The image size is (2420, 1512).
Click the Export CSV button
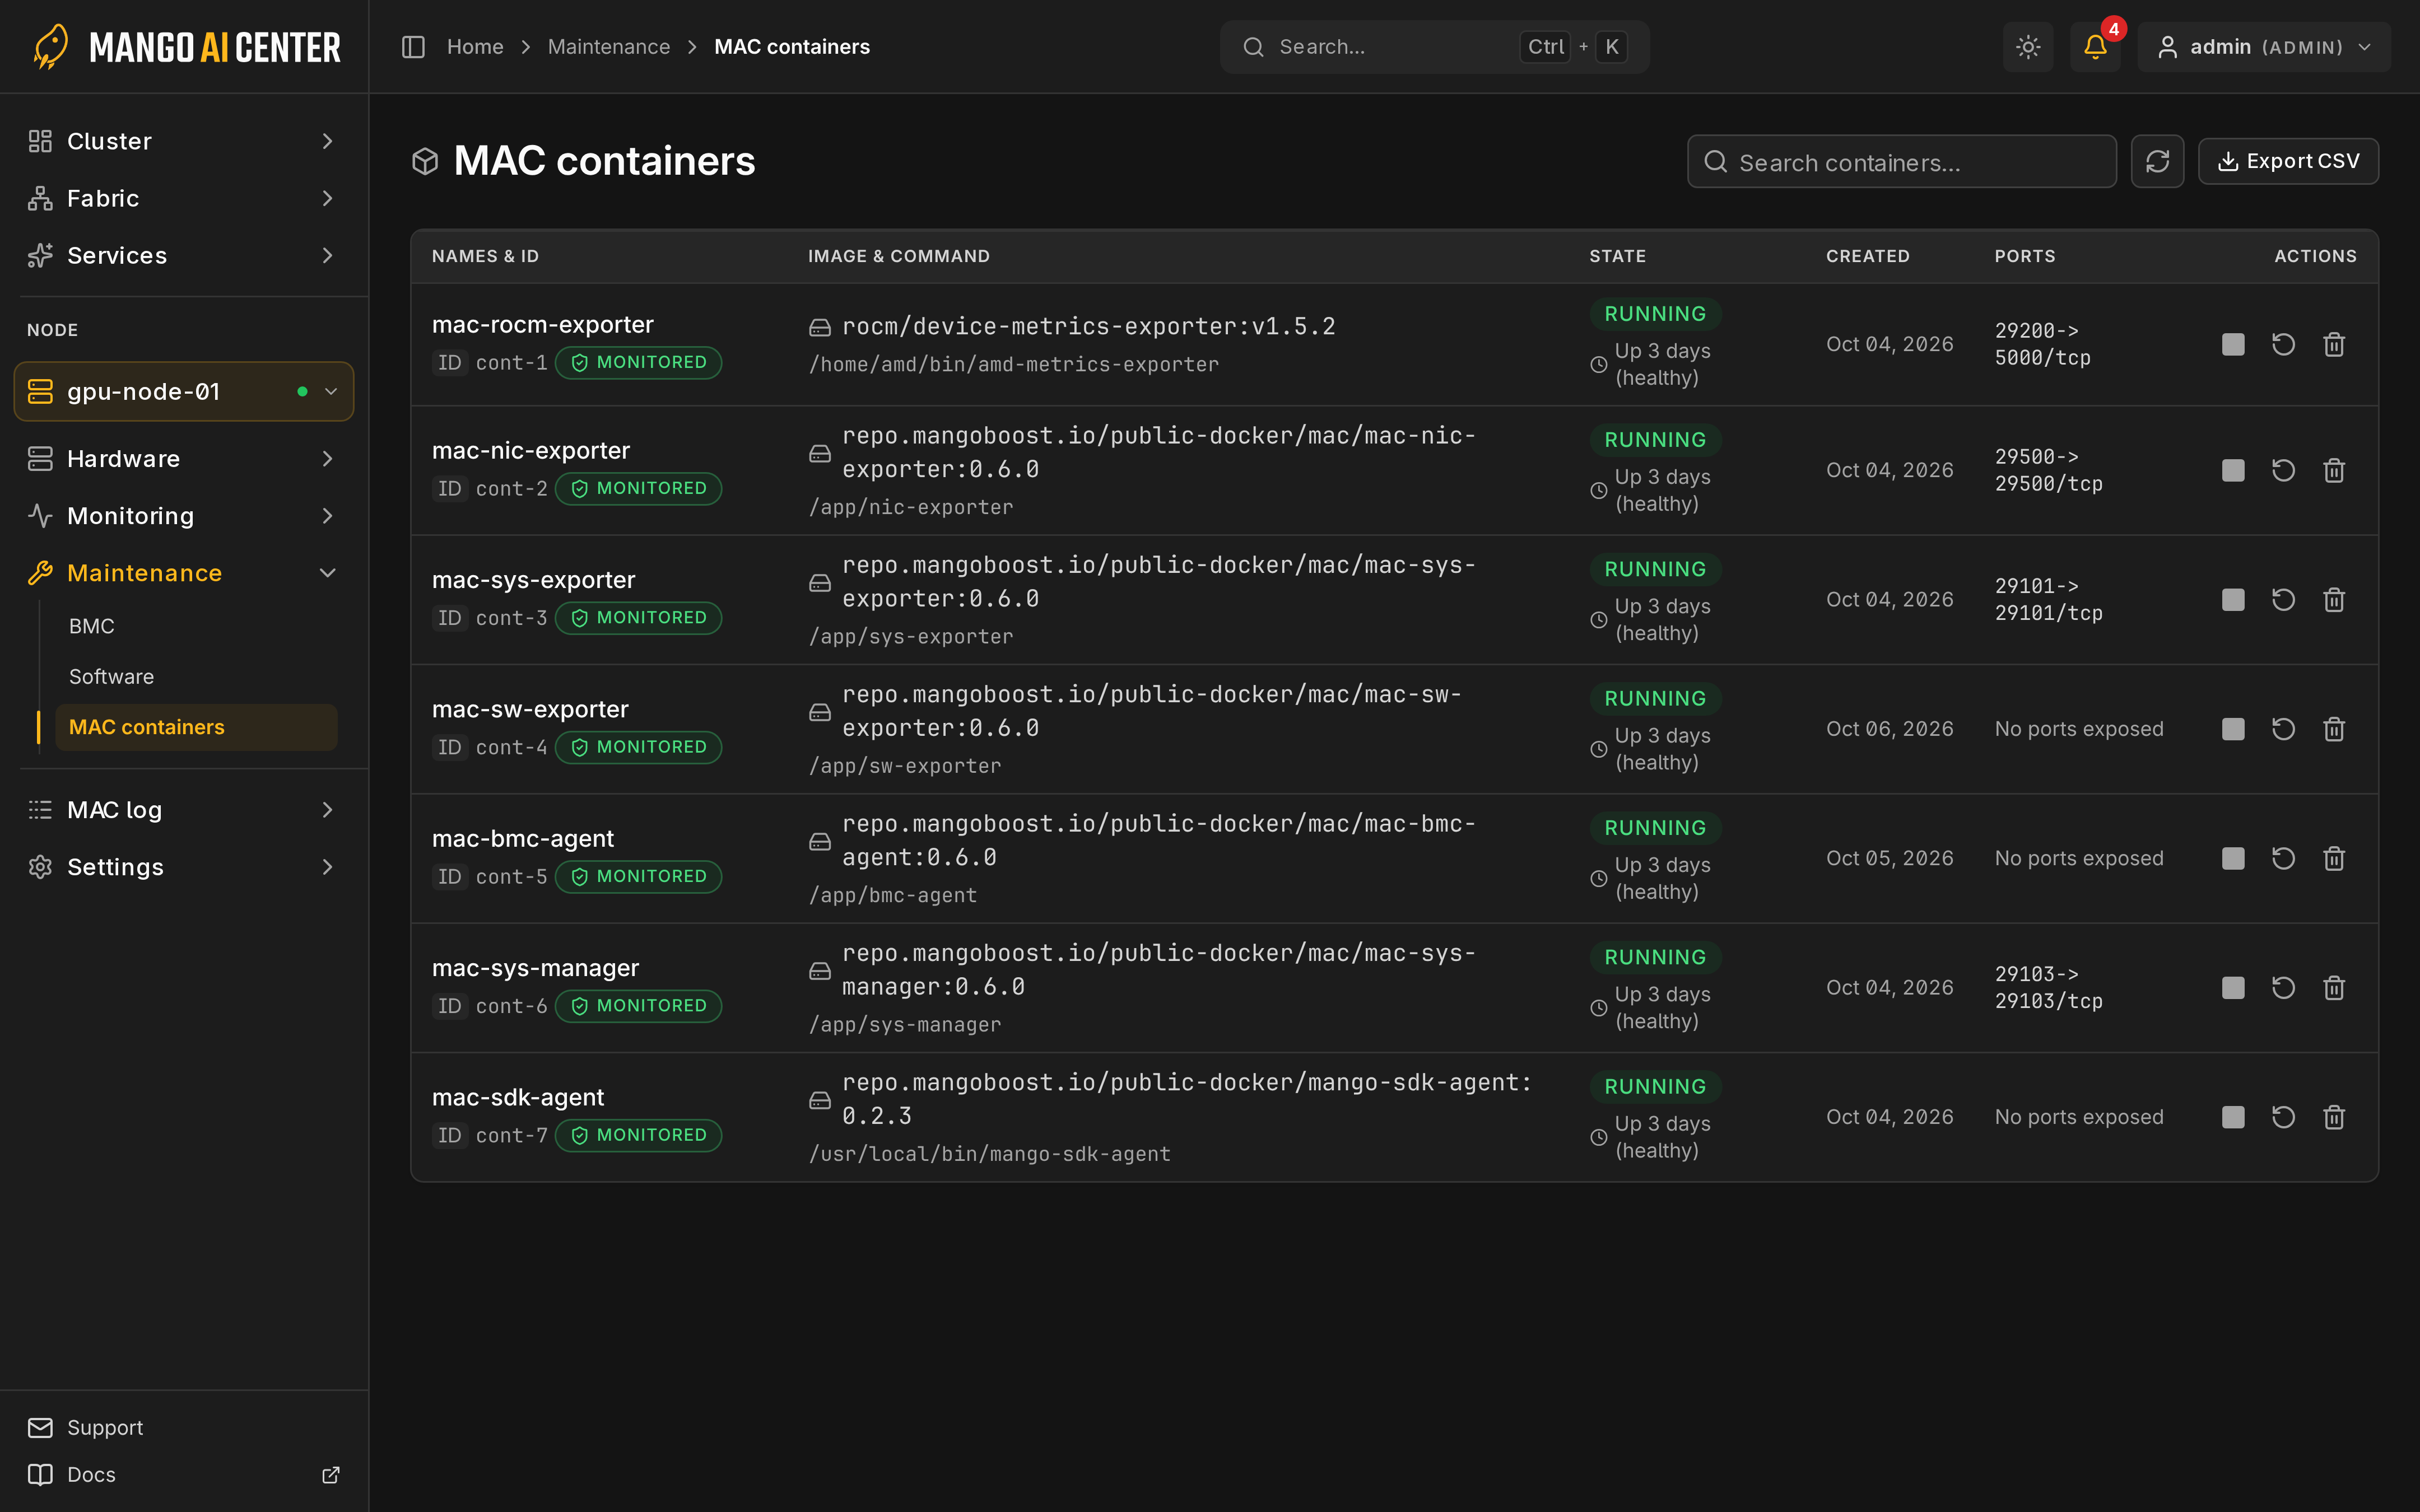pos(2288,161)
